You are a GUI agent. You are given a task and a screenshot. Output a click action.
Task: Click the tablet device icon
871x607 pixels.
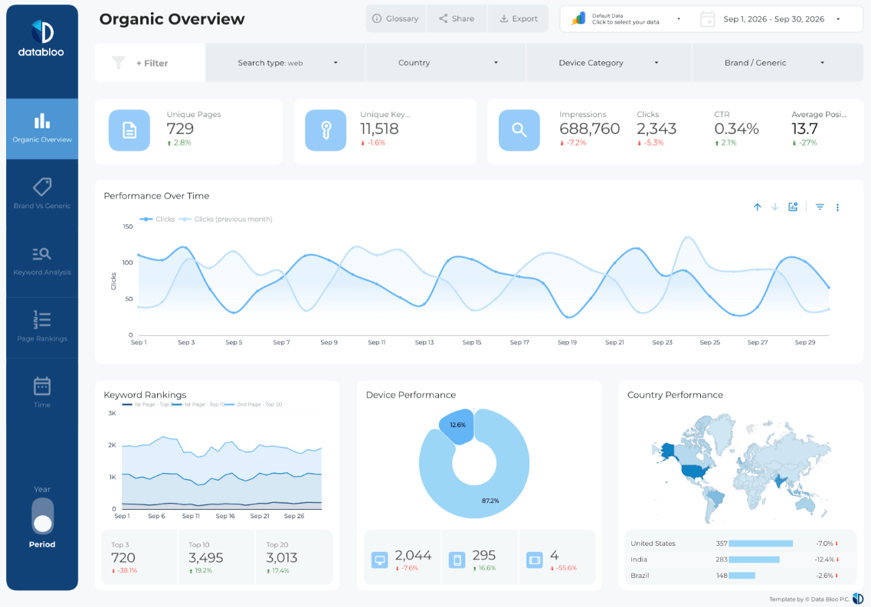tap(535, 560)
